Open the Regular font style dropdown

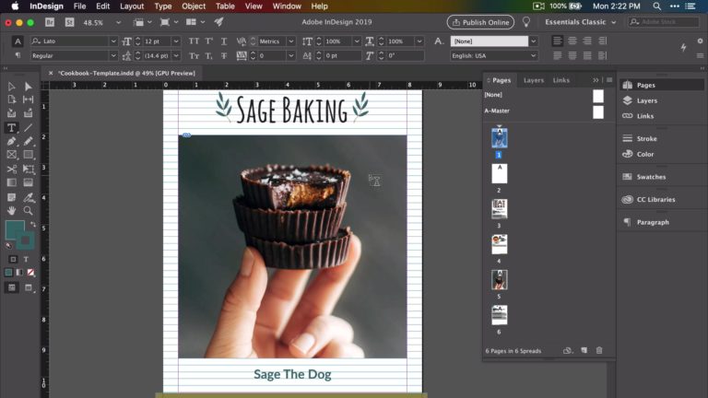(113, 55)
